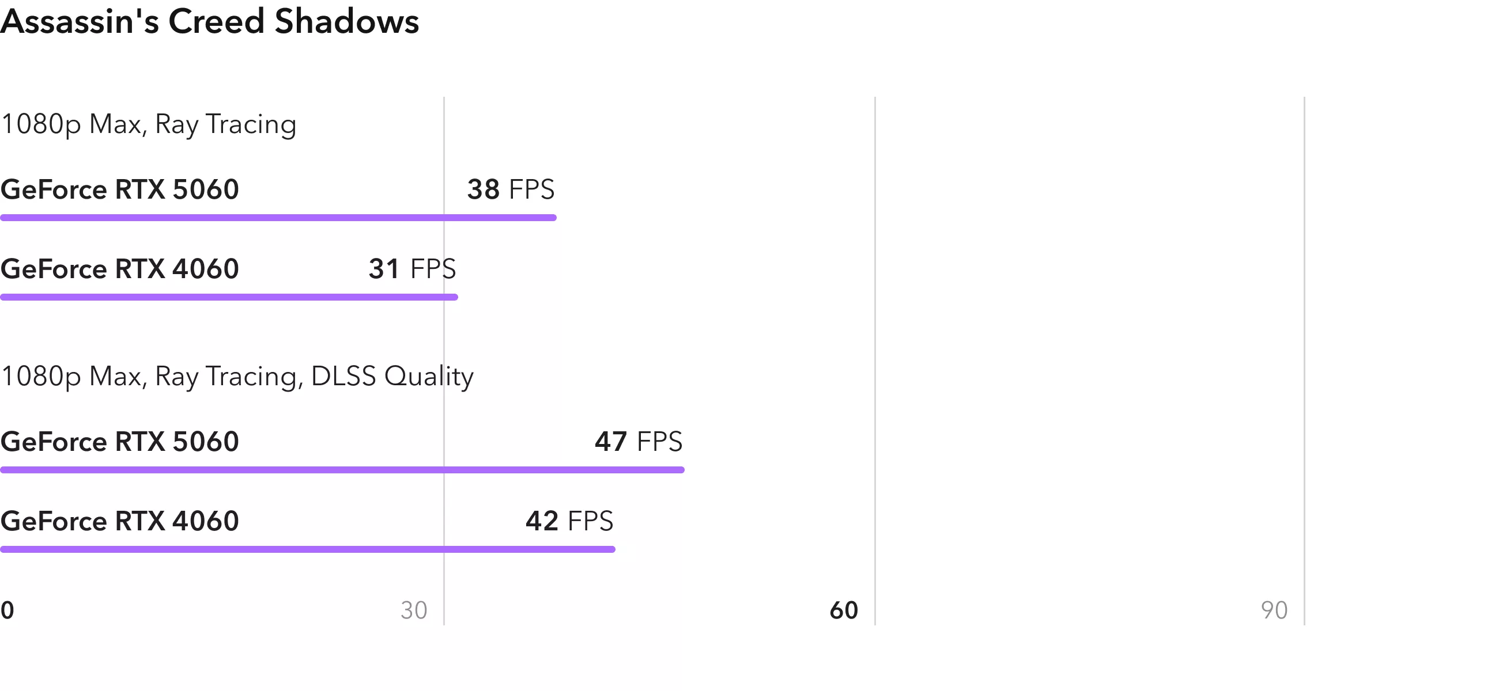Click the 30 axis tick label
The width and height of the screenshot is (1499, 691).
tap(414, 610)
